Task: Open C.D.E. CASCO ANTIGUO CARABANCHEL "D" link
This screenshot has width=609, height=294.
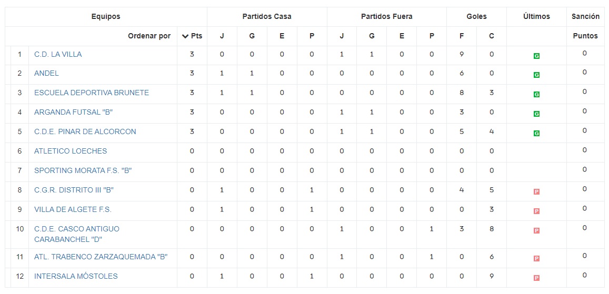Action: point(77,234)
